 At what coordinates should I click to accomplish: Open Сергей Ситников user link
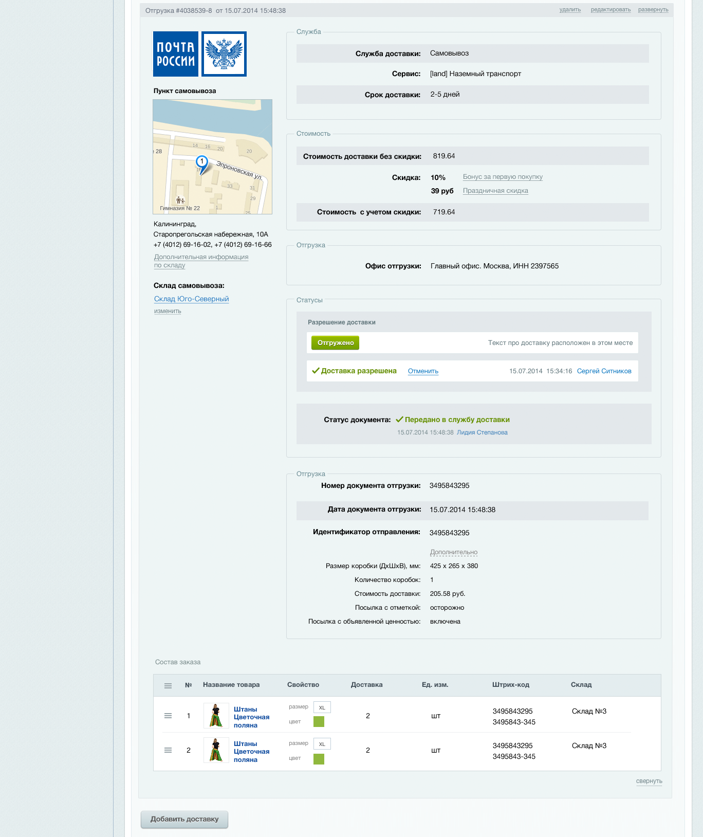click(x=604, y=371)
